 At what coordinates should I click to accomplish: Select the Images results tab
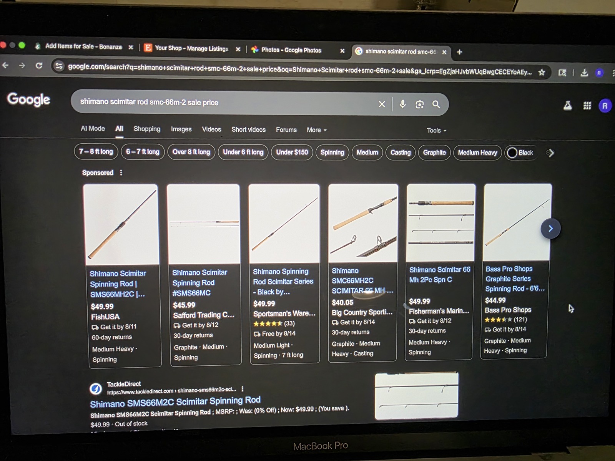coord(181,129)
